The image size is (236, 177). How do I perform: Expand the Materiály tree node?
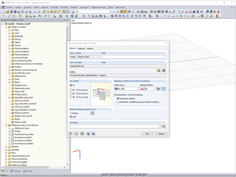point(9,36)
